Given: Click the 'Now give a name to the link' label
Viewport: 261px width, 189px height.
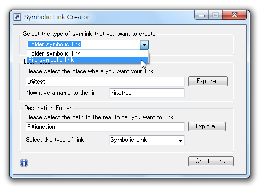Looking at the screenshot, I should pos(63,93).
